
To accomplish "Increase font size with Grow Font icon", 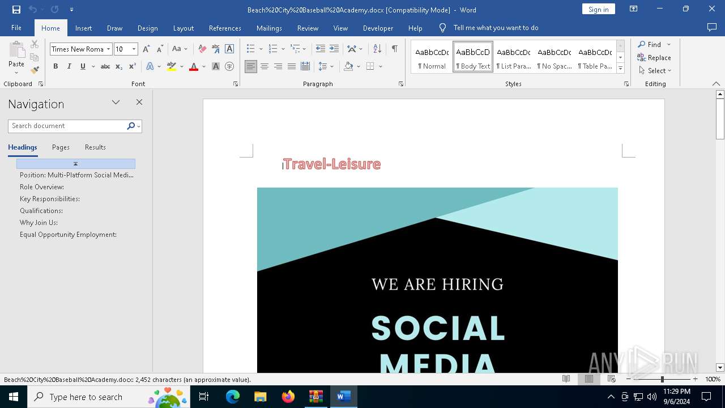I will (146, 49).
